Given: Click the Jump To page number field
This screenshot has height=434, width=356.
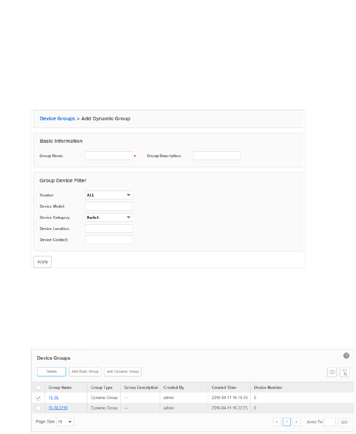Looking at the screenshot, I should (x=330, y=422).
